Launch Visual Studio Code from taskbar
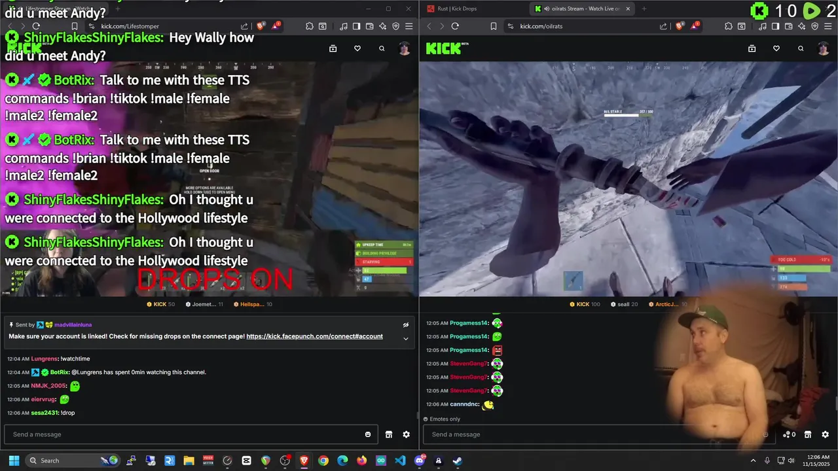The height and width of the screenshot is (471, 838). 400,461
